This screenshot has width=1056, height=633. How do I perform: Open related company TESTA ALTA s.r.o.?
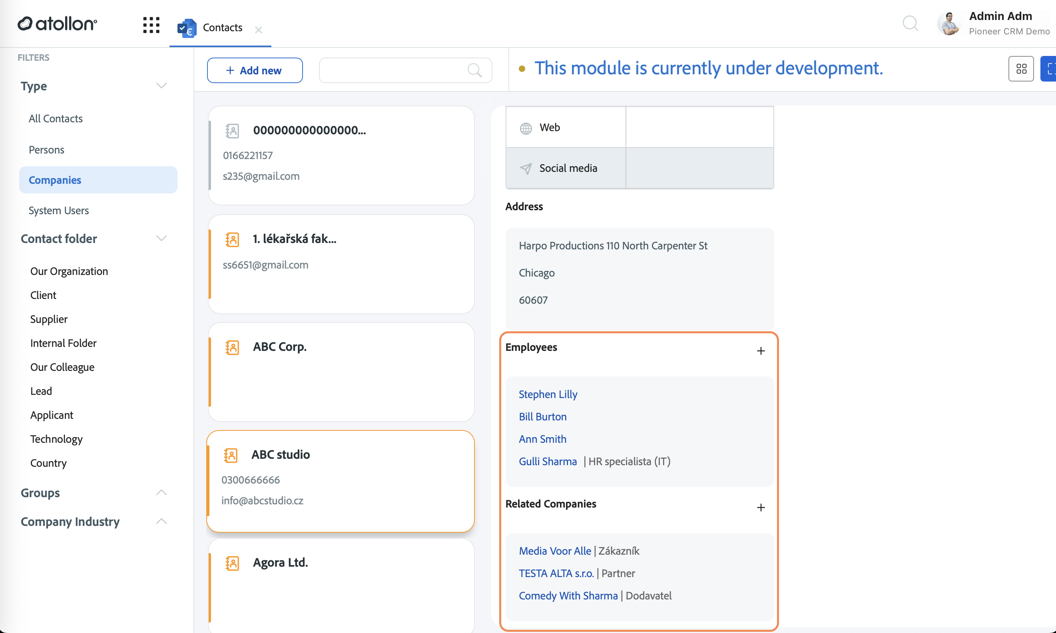pyautogui.click(x=556, y=573)
